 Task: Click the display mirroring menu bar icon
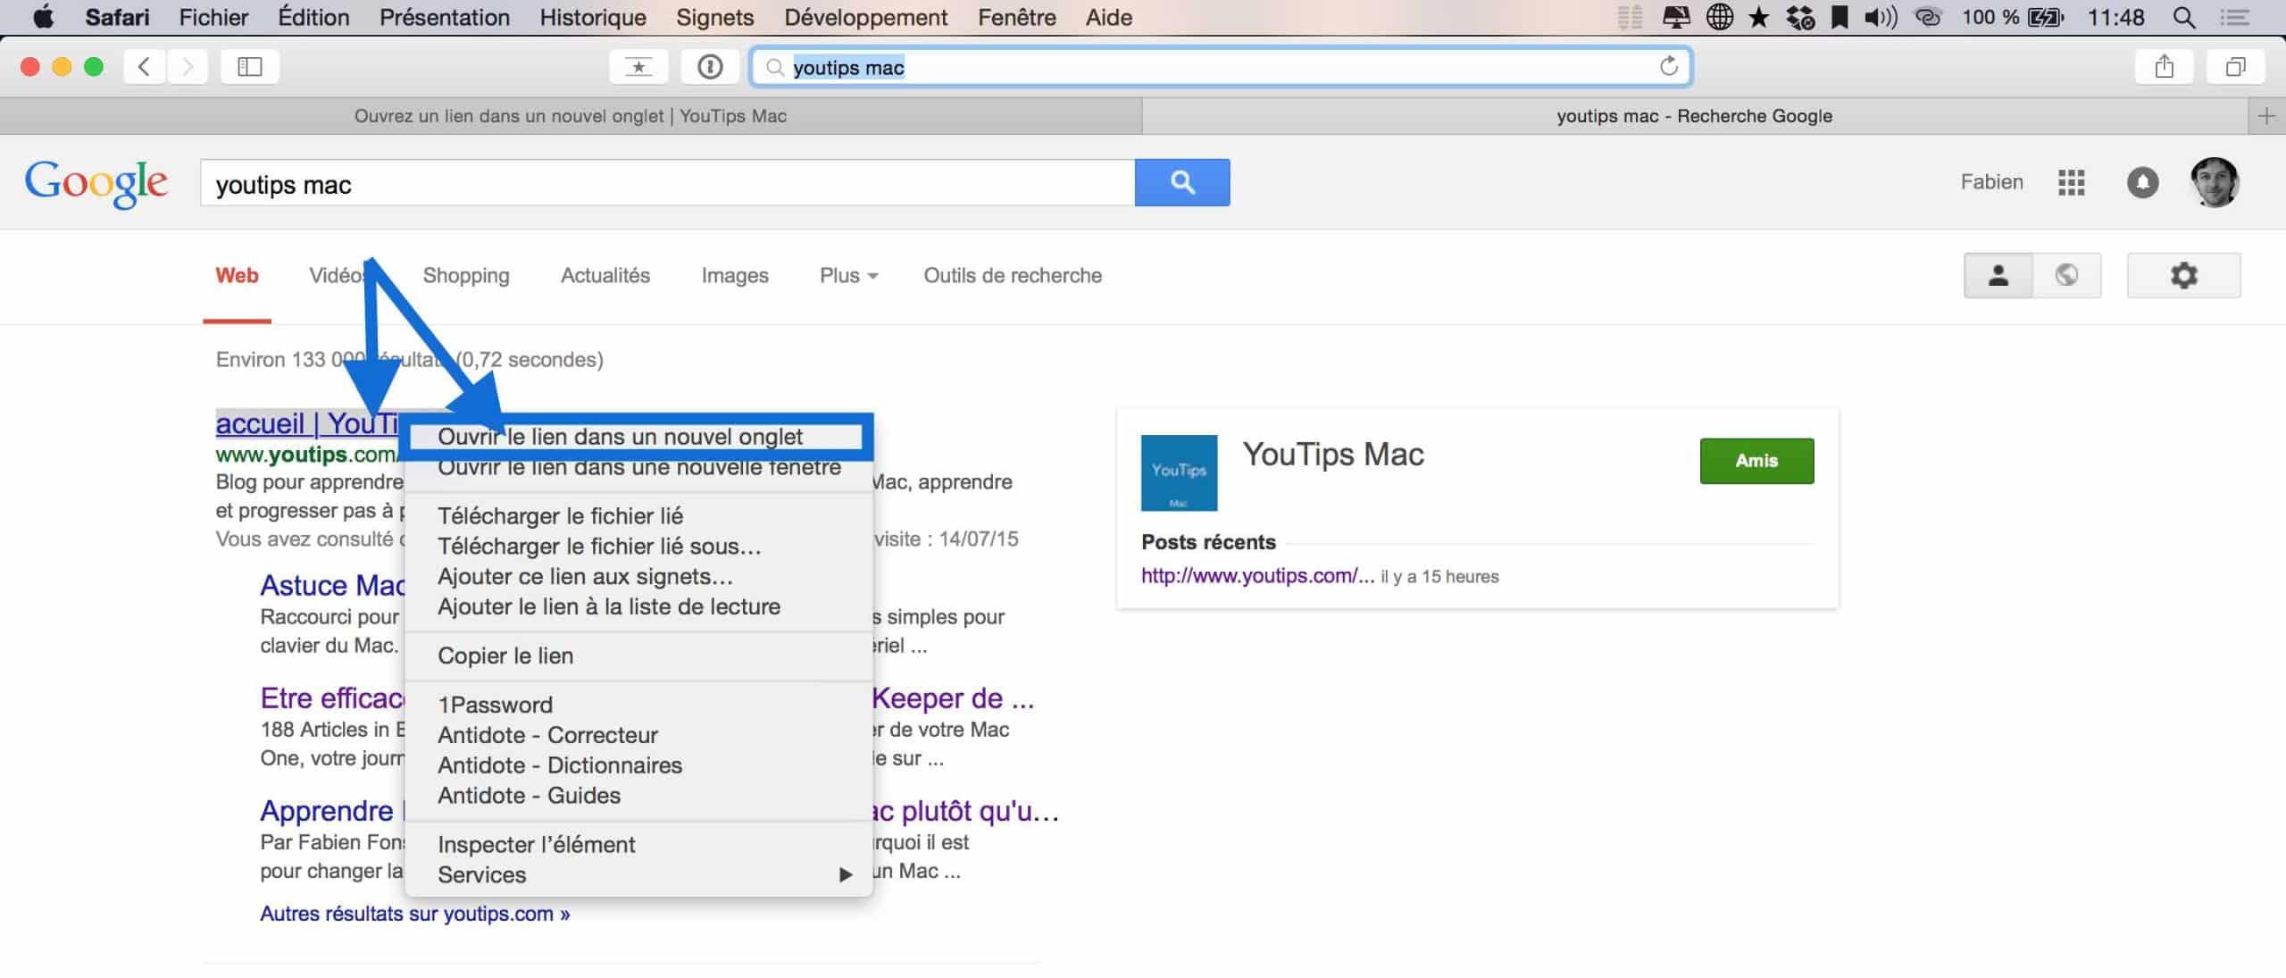click(x=1676, y=17)
